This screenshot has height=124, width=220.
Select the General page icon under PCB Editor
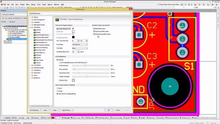coord(34,30)
